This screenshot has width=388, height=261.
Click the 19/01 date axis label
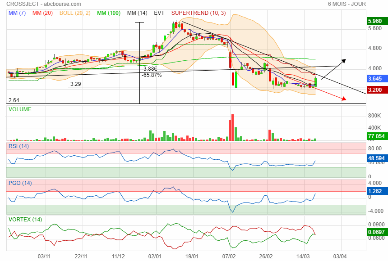pyautogui.click(x=192, y=256)
